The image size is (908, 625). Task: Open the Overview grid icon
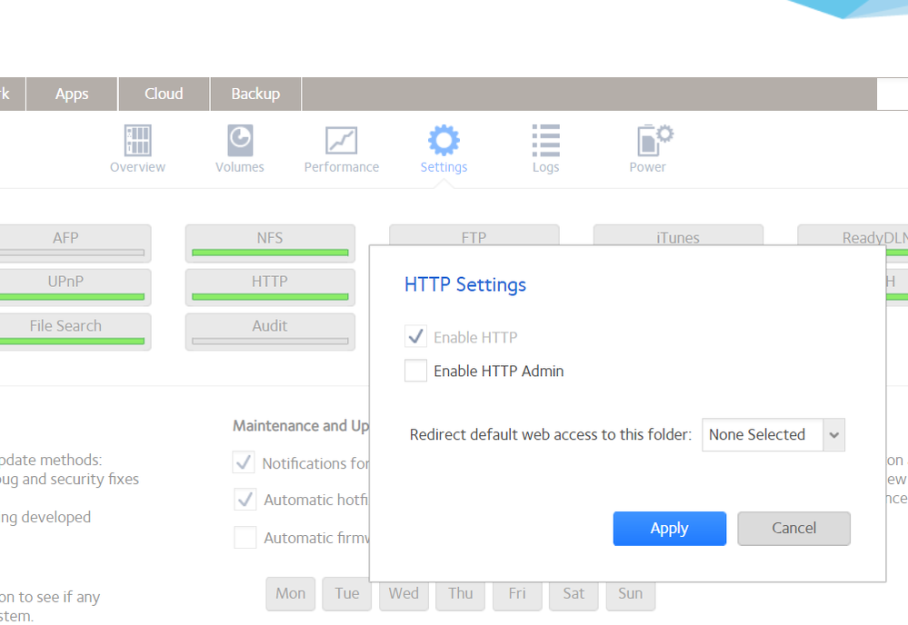138,141
